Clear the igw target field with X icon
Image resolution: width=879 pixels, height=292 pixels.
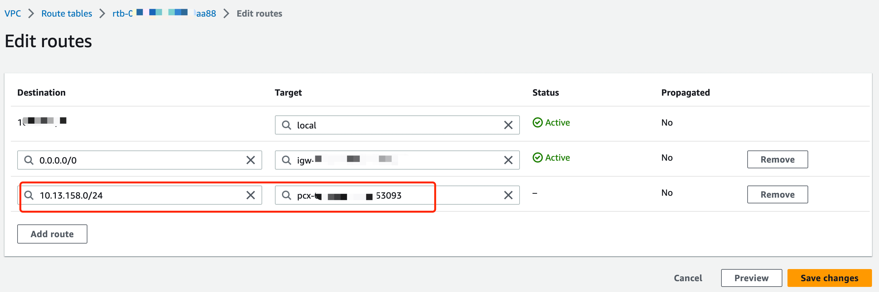click(x=508, y=160)
